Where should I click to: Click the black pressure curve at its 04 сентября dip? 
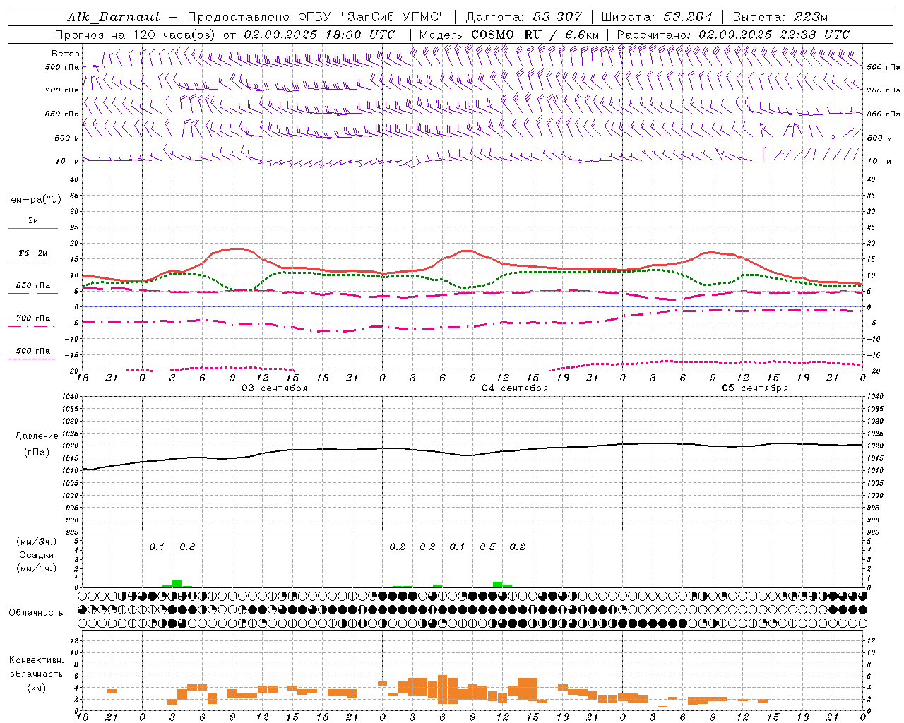tap(467, 455)
